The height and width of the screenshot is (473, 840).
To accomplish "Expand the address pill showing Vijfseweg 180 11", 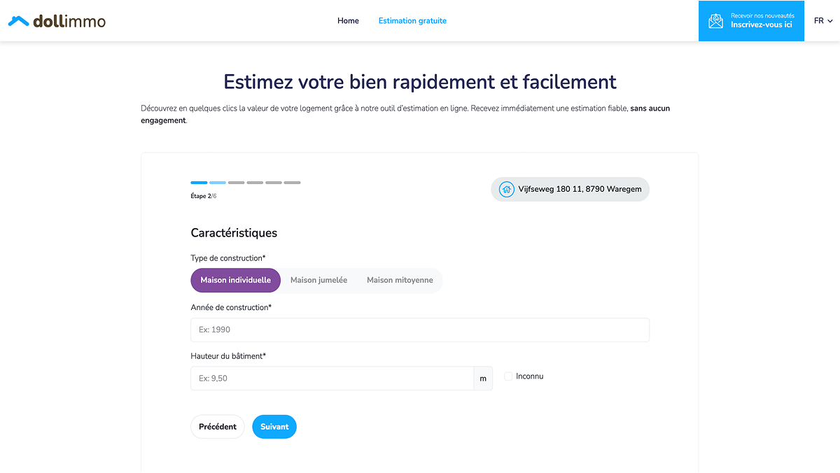I will (570, 189).
